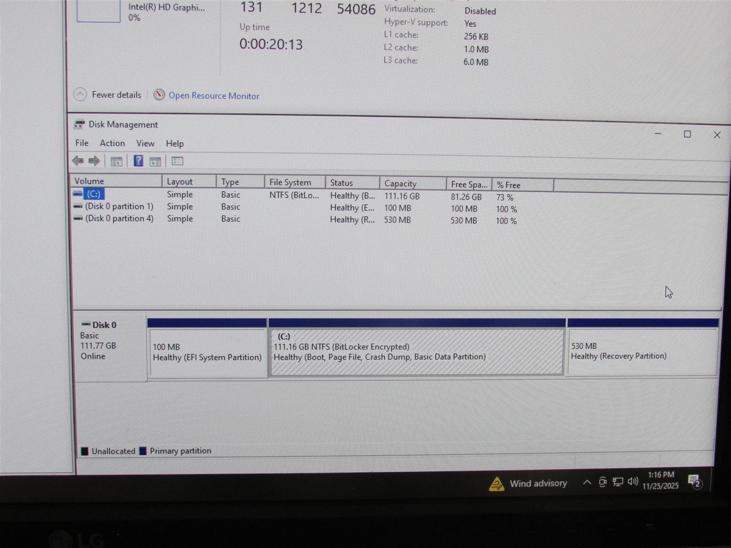Viewport: 731px width, 548px height.
Task: Open the Action menu in Disk Management
Action: coord(112,143)
